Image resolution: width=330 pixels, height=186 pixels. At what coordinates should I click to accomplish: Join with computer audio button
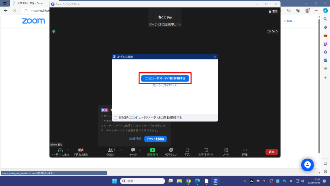(x=165, y=78)
